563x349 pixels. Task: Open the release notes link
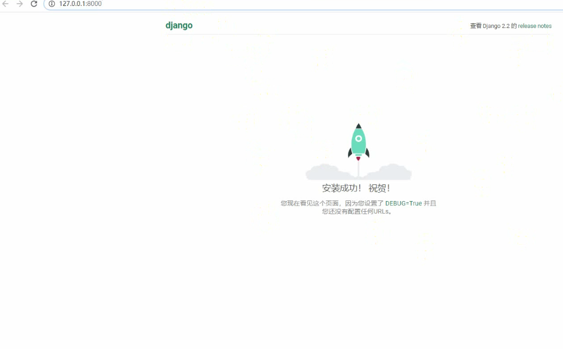coord(534,26)
